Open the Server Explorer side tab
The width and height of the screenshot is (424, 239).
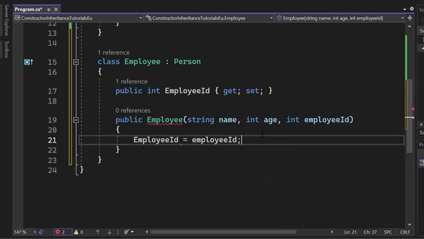click(x=7, y=21)
